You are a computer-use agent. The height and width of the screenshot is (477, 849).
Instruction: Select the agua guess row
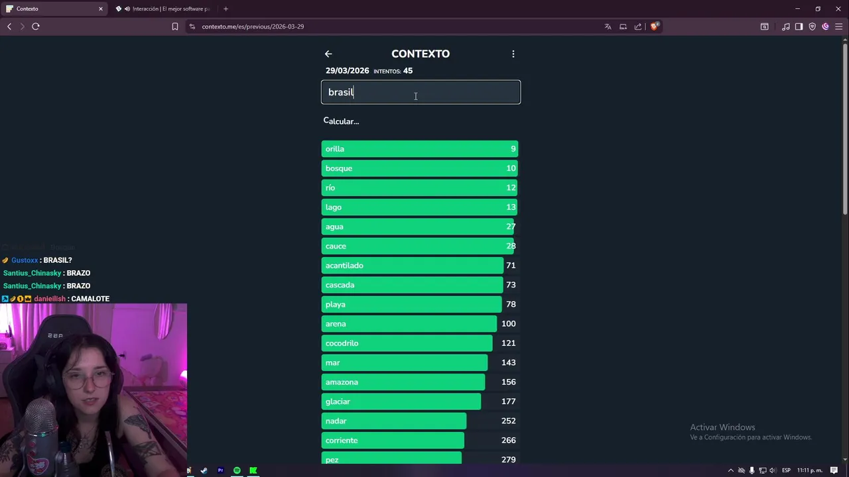click(x=421, y=227)
